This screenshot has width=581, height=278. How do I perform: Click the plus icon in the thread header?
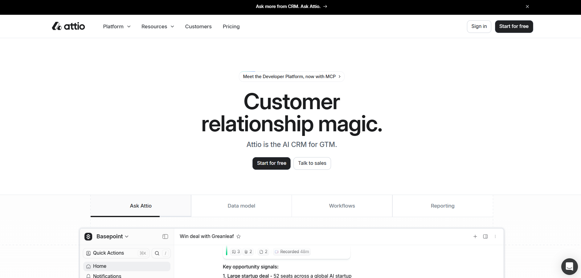pos(475,236)
